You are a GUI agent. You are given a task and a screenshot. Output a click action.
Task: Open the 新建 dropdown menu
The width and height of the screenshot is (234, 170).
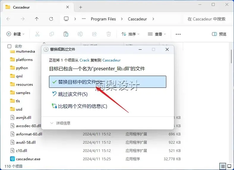[15, 34]
